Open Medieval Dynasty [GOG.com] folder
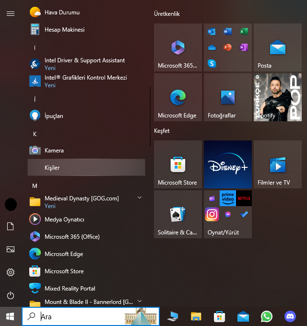Viewport: 307px width, 326px height. [86, 202]
